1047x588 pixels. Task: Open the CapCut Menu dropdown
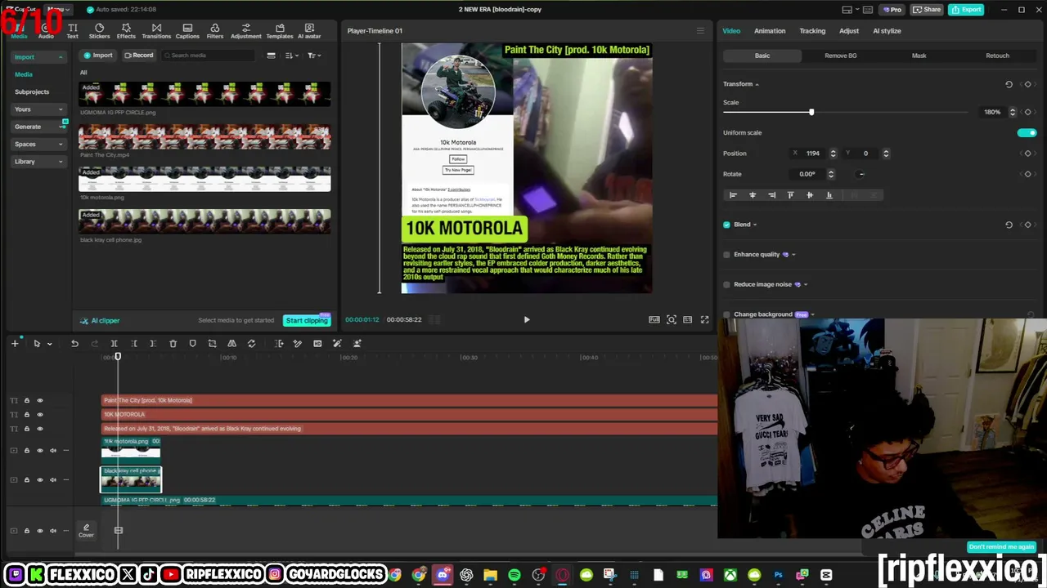(57, 10)
